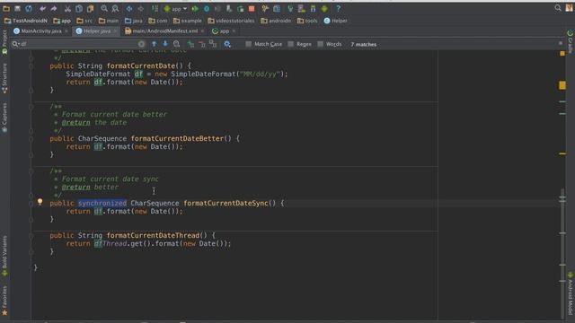Viewport: 575px width, 323px height.
Task: Open the Android Model side panel
Action: pyautogui.click(x=571, y=293)
